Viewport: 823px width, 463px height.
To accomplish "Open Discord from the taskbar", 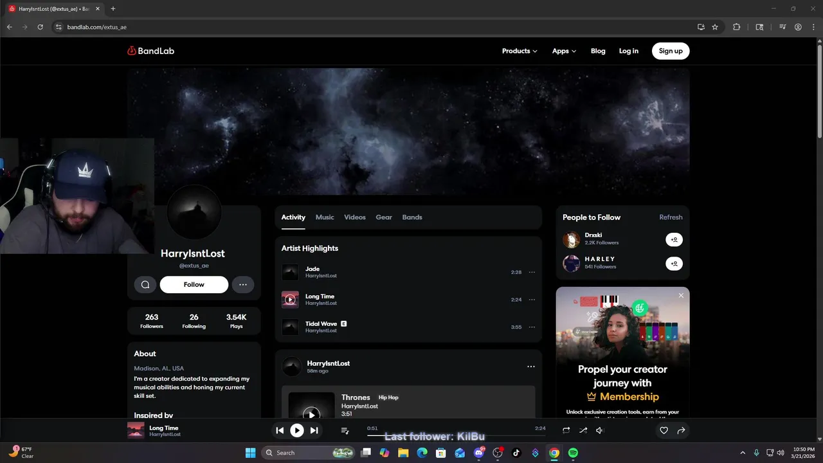I will (478, 453).
